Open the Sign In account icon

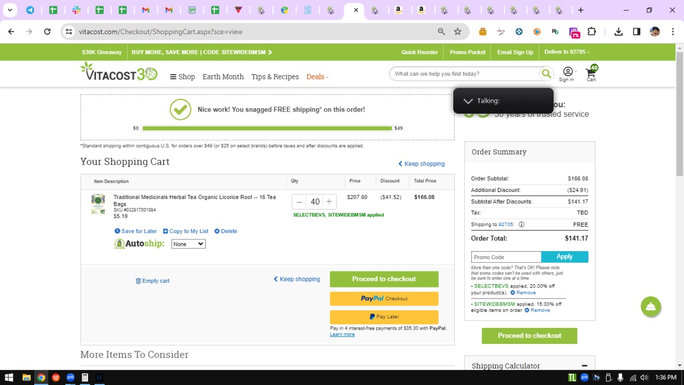tap(567, 74)
